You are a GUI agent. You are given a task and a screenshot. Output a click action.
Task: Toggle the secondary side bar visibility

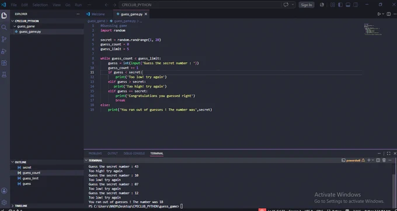pos(356,5)
